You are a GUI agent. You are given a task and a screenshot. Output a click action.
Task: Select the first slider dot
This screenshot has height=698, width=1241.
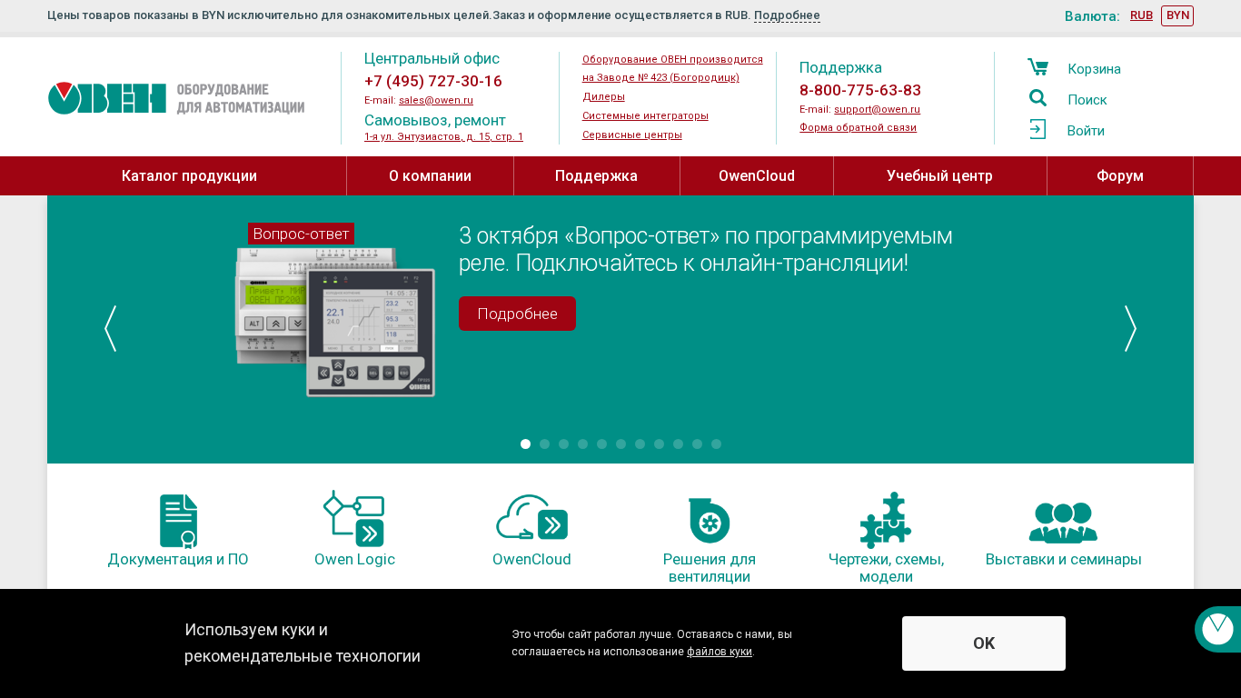coord(525,444)
